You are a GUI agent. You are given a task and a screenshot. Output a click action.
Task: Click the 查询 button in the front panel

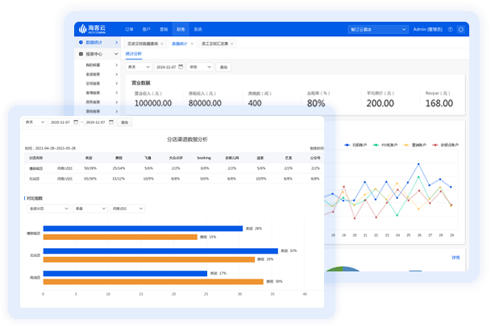[124, 122]
